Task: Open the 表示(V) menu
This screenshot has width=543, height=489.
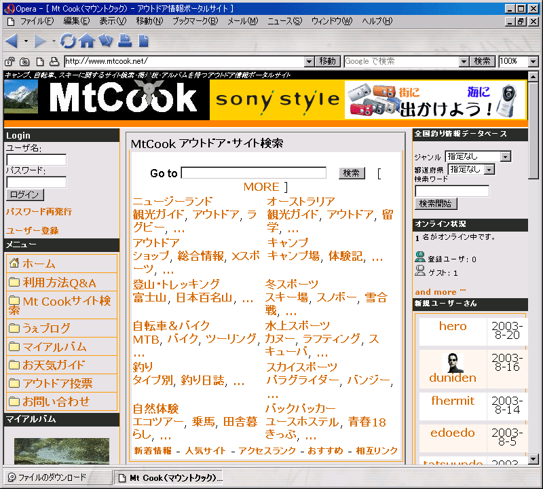Action: pos(113,22)
